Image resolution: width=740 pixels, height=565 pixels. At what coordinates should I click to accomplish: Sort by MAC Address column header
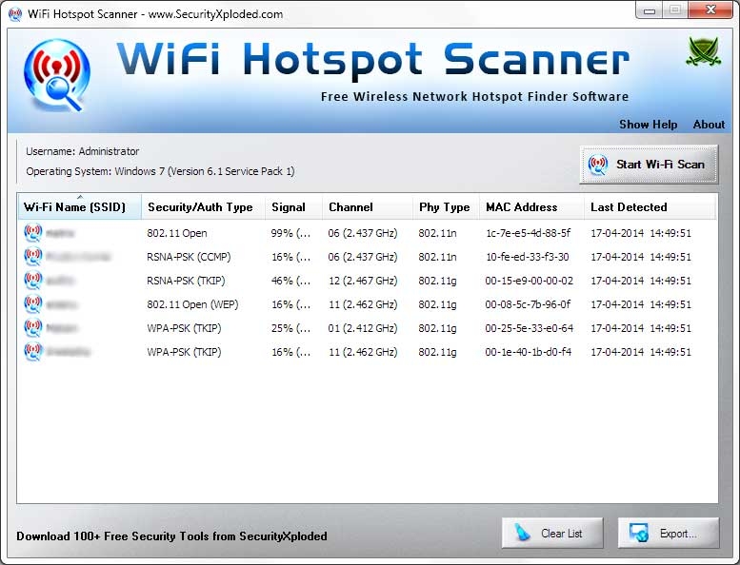[531, 206]
